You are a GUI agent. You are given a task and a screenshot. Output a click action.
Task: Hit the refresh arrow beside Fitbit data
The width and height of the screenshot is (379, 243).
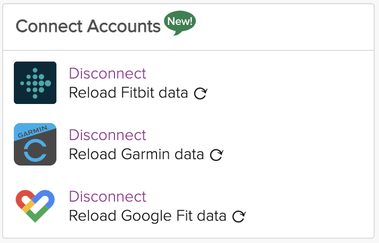(200, 93)
